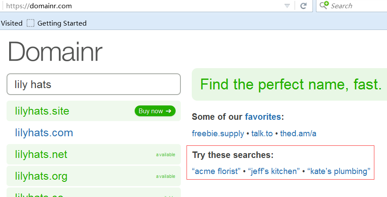Try the 'acme florist' example search

click(x=216, y=171)
